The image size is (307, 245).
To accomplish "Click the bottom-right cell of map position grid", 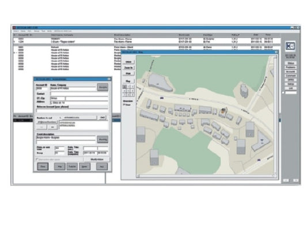I will click(132, 95).
